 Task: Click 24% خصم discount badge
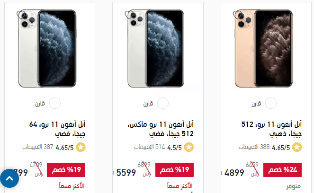pyautogui.click(x=282, y=170)
